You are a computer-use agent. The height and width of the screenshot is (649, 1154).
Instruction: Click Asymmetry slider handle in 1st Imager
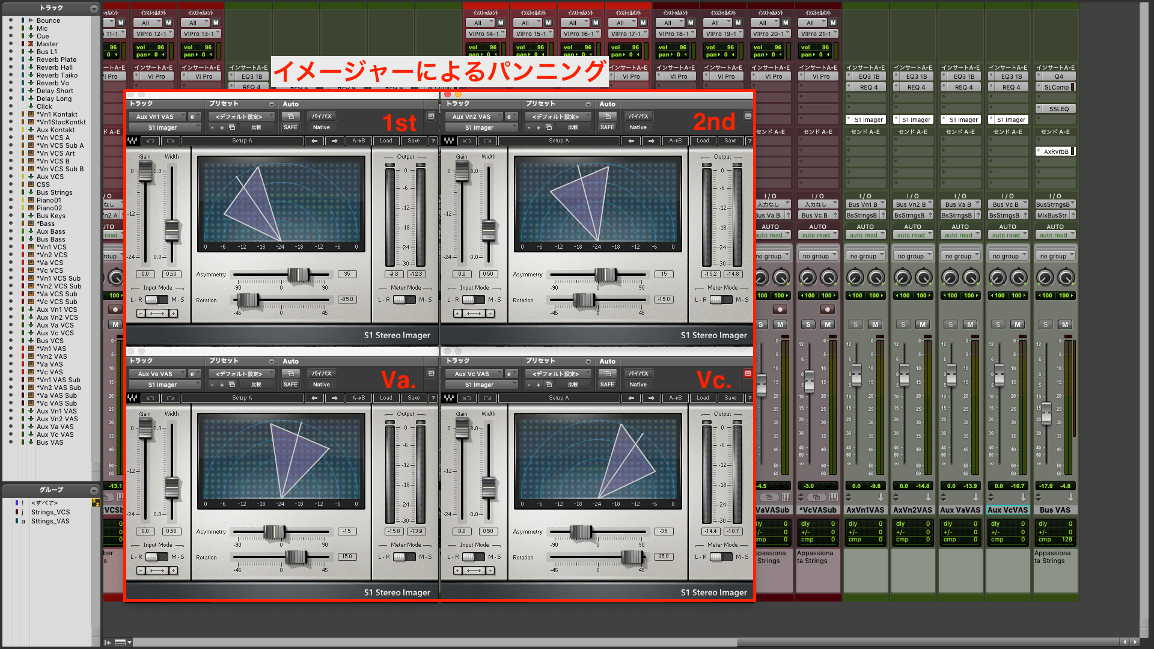[299, 275]
